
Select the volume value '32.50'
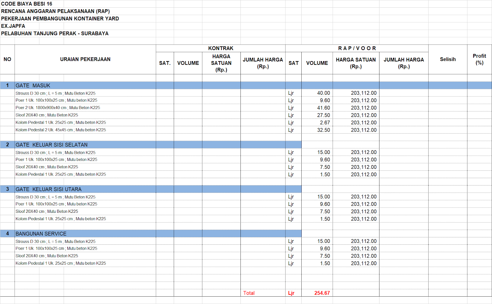[323, 130]
